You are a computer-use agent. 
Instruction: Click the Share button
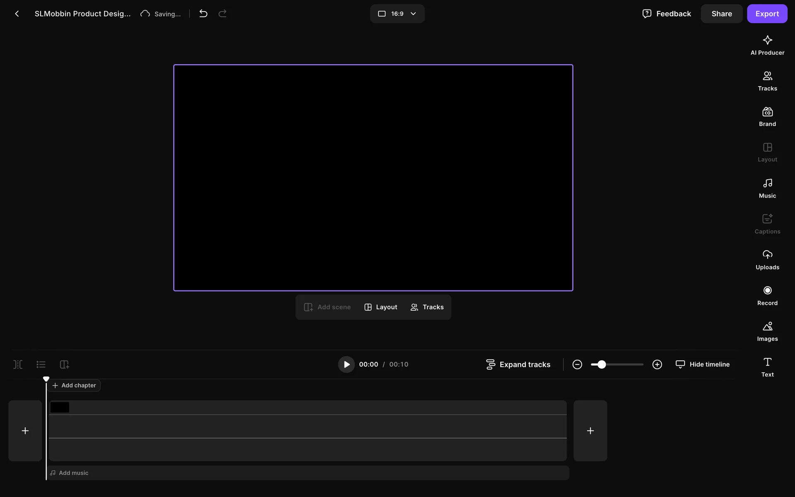pos(721,14)
